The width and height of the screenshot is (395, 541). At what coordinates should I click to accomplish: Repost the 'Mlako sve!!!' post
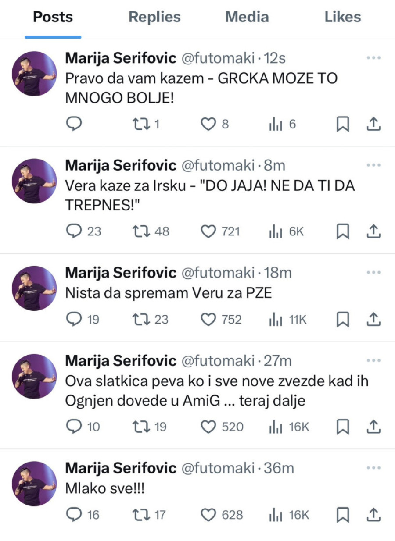[x=141, y=514]
